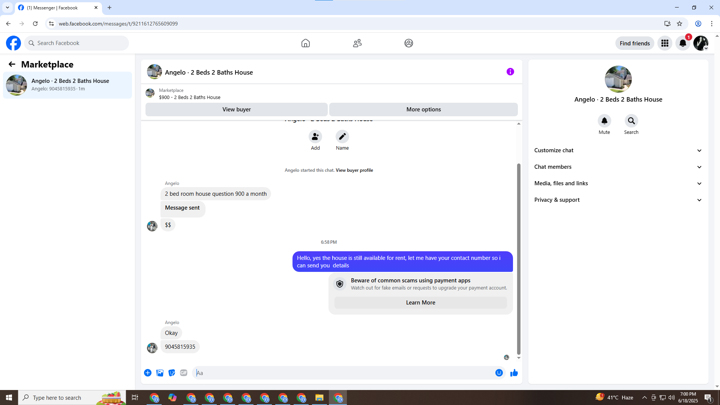Open the notifications bell
The width and height of the screenshot is (720, 405).
[x=683, y=43]
